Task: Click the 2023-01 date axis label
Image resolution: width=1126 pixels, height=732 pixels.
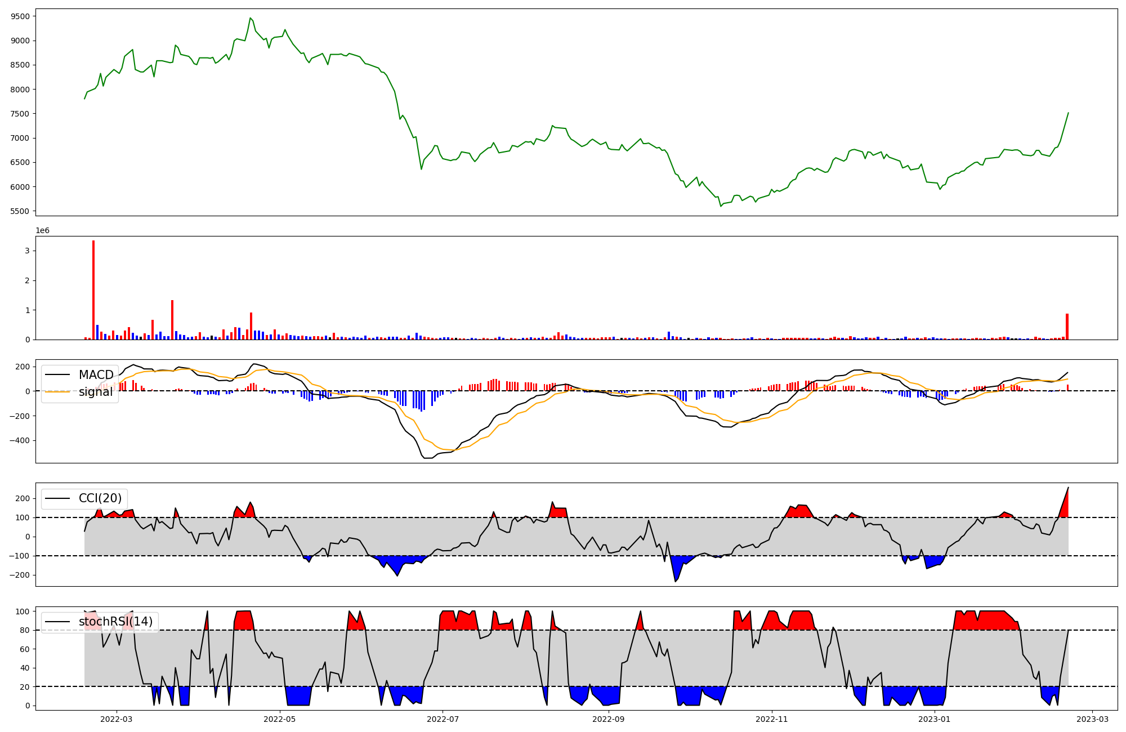Action: tap(935, 719)
